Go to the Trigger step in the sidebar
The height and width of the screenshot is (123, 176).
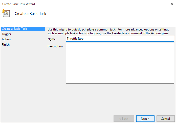(7, 34)
